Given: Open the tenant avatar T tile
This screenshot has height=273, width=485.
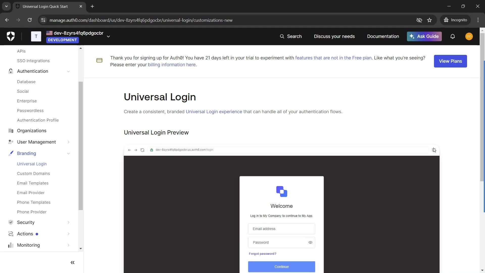Looking at the screenshot, I should point(36,36).
